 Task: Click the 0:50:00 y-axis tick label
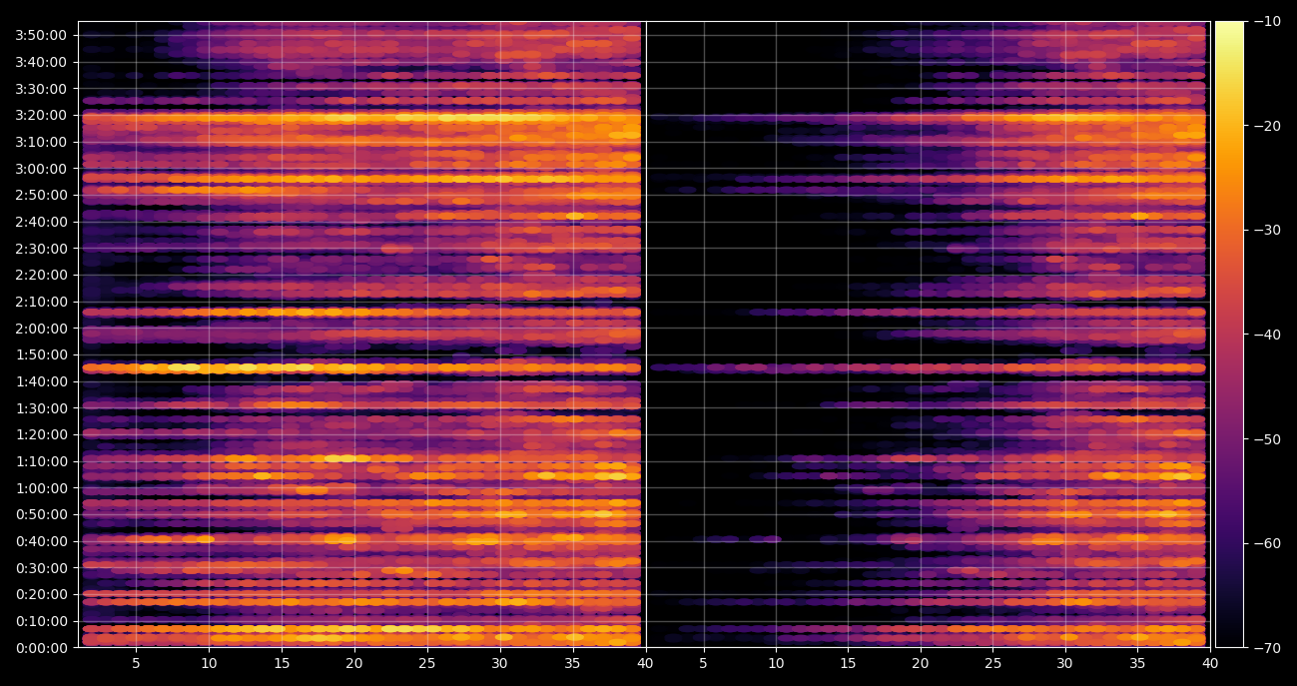(x=42, y=514)
